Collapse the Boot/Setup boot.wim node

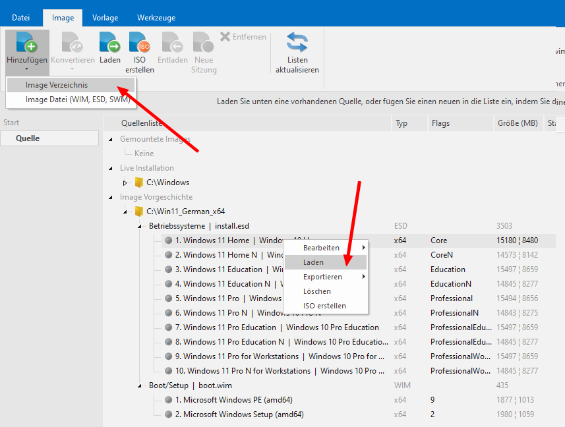pyautogui.click(x=140, y=386)
